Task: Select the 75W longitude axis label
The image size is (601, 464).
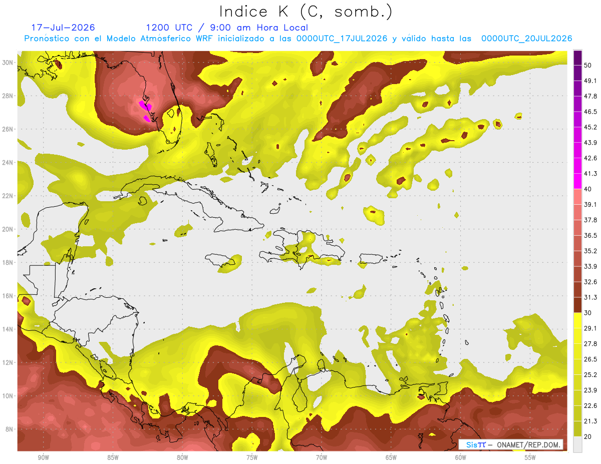Action: pyautogui.click(x=252, y=457)
